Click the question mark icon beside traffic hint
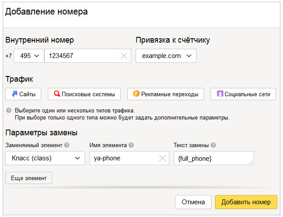 coord(9,110)
